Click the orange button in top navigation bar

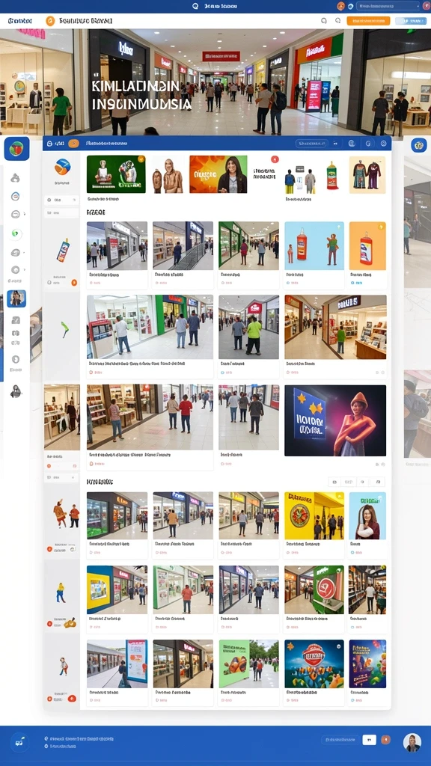coord(368,21)
